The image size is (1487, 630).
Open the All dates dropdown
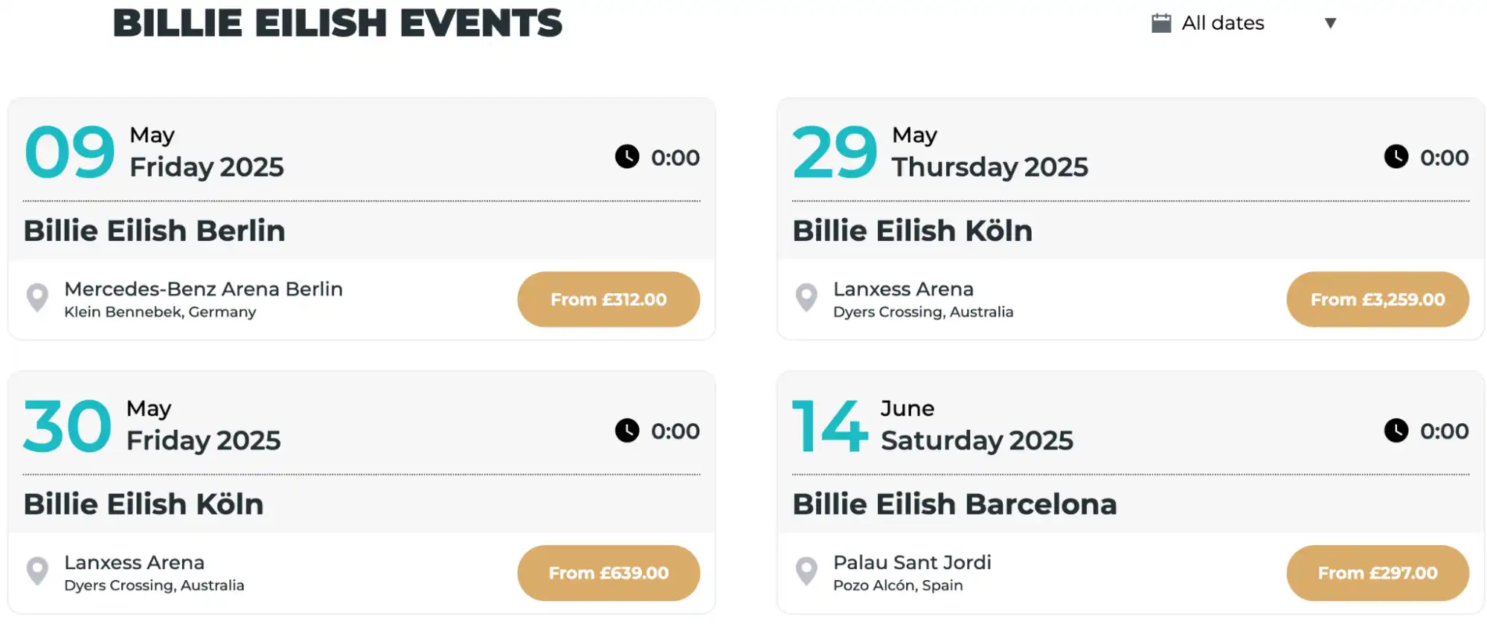tap(1222, 23)
